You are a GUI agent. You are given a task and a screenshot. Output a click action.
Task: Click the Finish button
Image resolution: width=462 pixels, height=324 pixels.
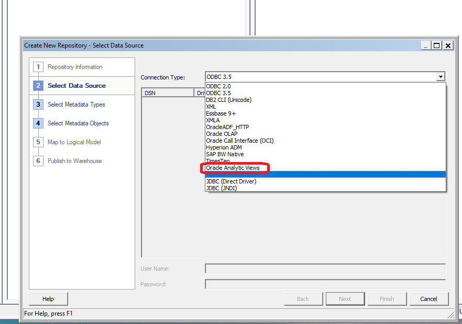click(387, 299)
